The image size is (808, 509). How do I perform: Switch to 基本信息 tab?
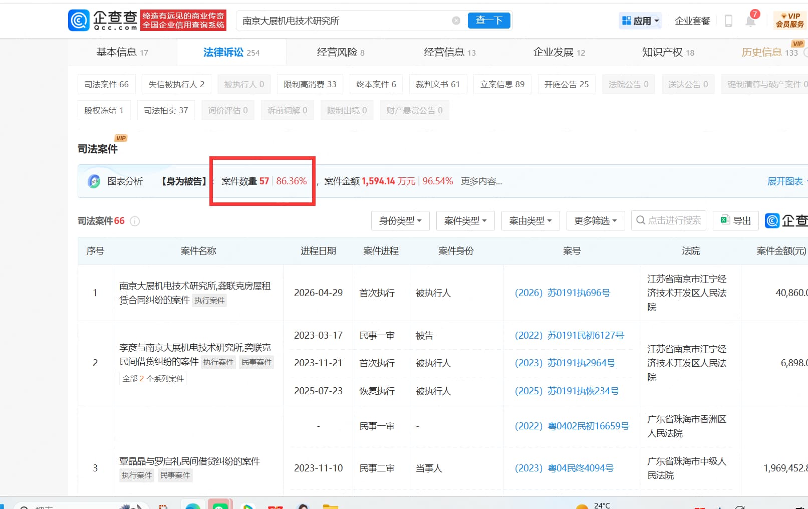point(122,52)
